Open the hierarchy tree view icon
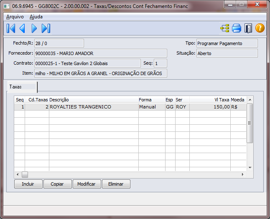 click(x=225, y=28)
